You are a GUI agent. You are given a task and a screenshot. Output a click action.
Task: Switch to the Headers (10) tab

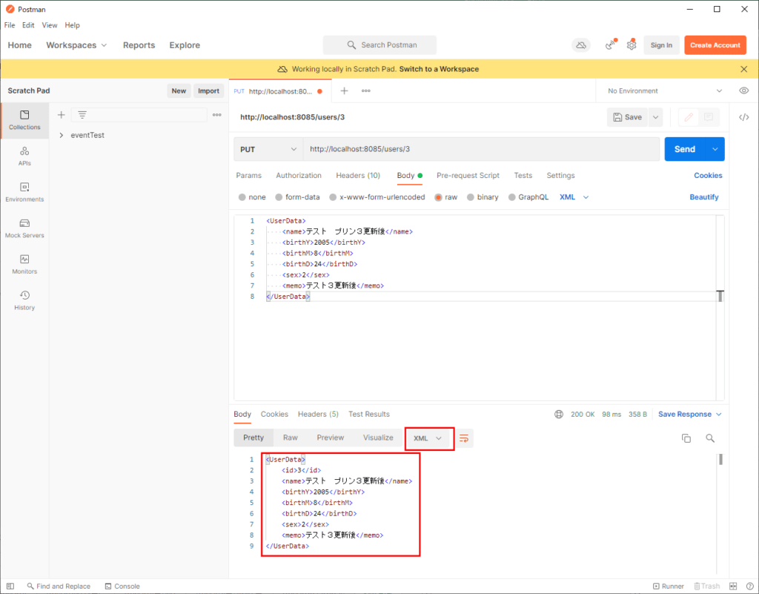coord(358,175)
